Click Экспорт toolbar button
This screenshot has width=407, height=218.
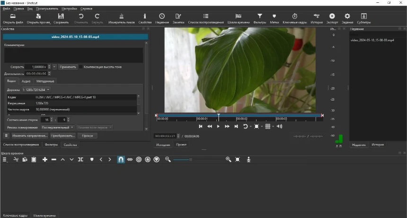(332, 18)
